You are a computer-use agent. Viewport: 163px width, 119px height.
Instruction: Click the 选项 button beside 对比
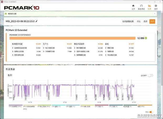(x=145, y=21)
